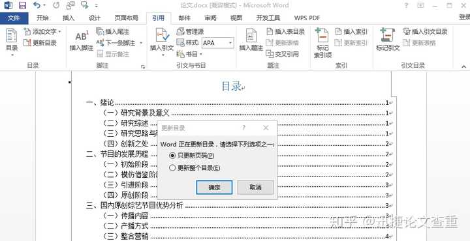
Task: Open the 脚注 group dialog launcher
Action: [x=143, y=66]
